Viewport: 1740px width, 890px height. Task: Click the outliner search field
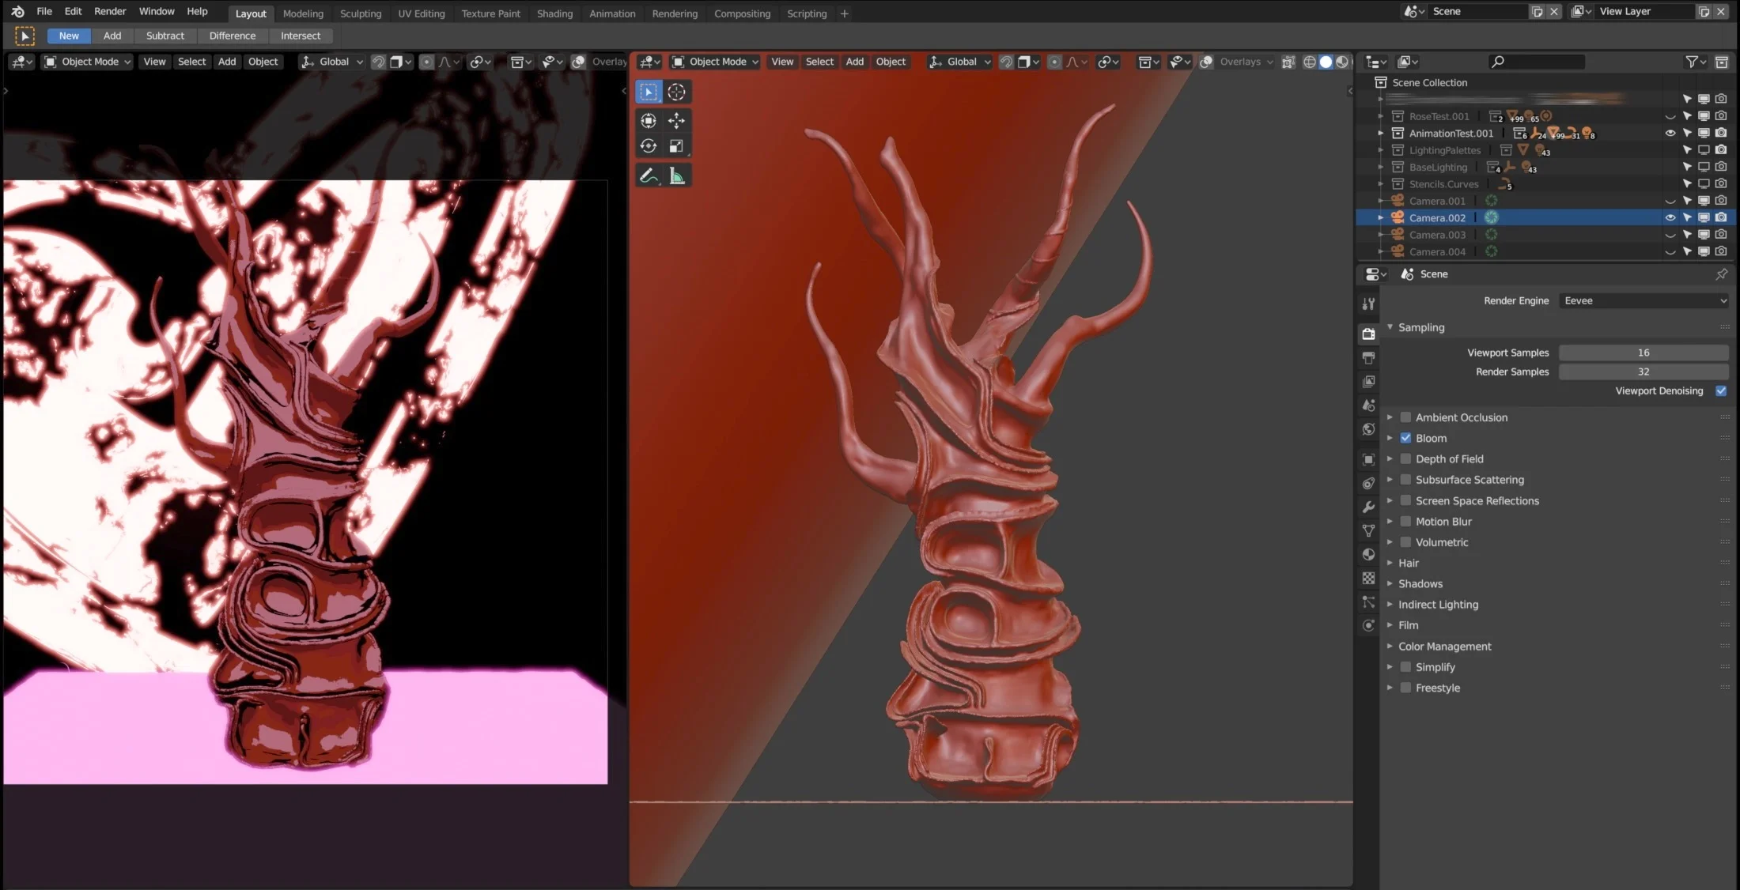coord(1536,62)
